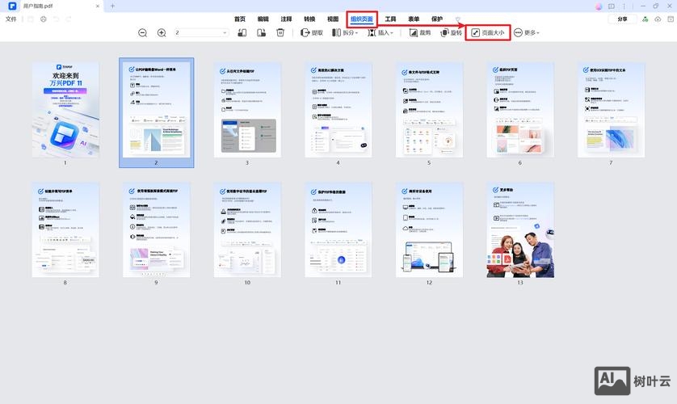The width and height of the screenshot is (677, 404).
Task: Click the zoom out magnifier icon
Action: (143, 33)
